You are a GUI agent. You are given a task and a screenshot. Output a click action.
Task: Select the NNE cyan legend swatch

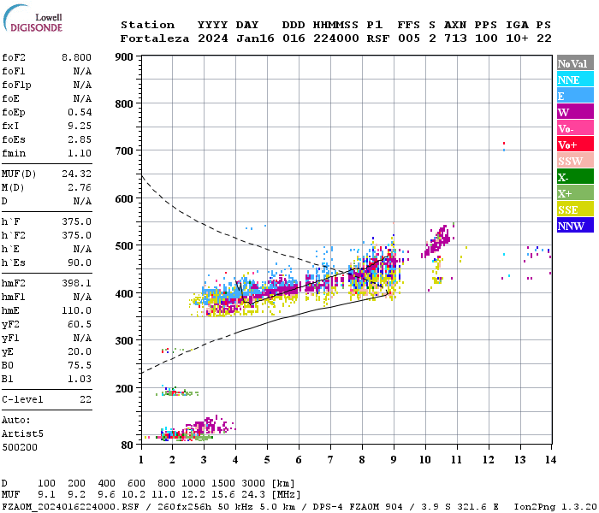pyautogui.click(x=575, y=79)
